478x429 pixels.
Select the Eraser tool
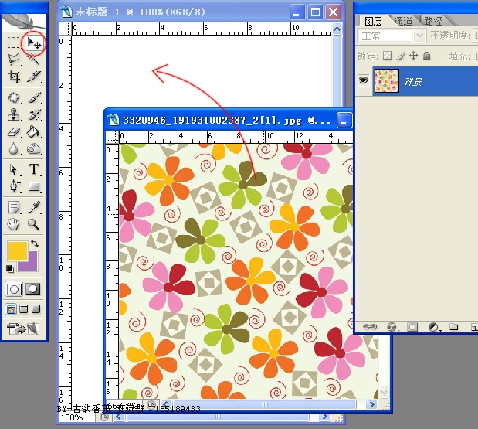(14, 132)
